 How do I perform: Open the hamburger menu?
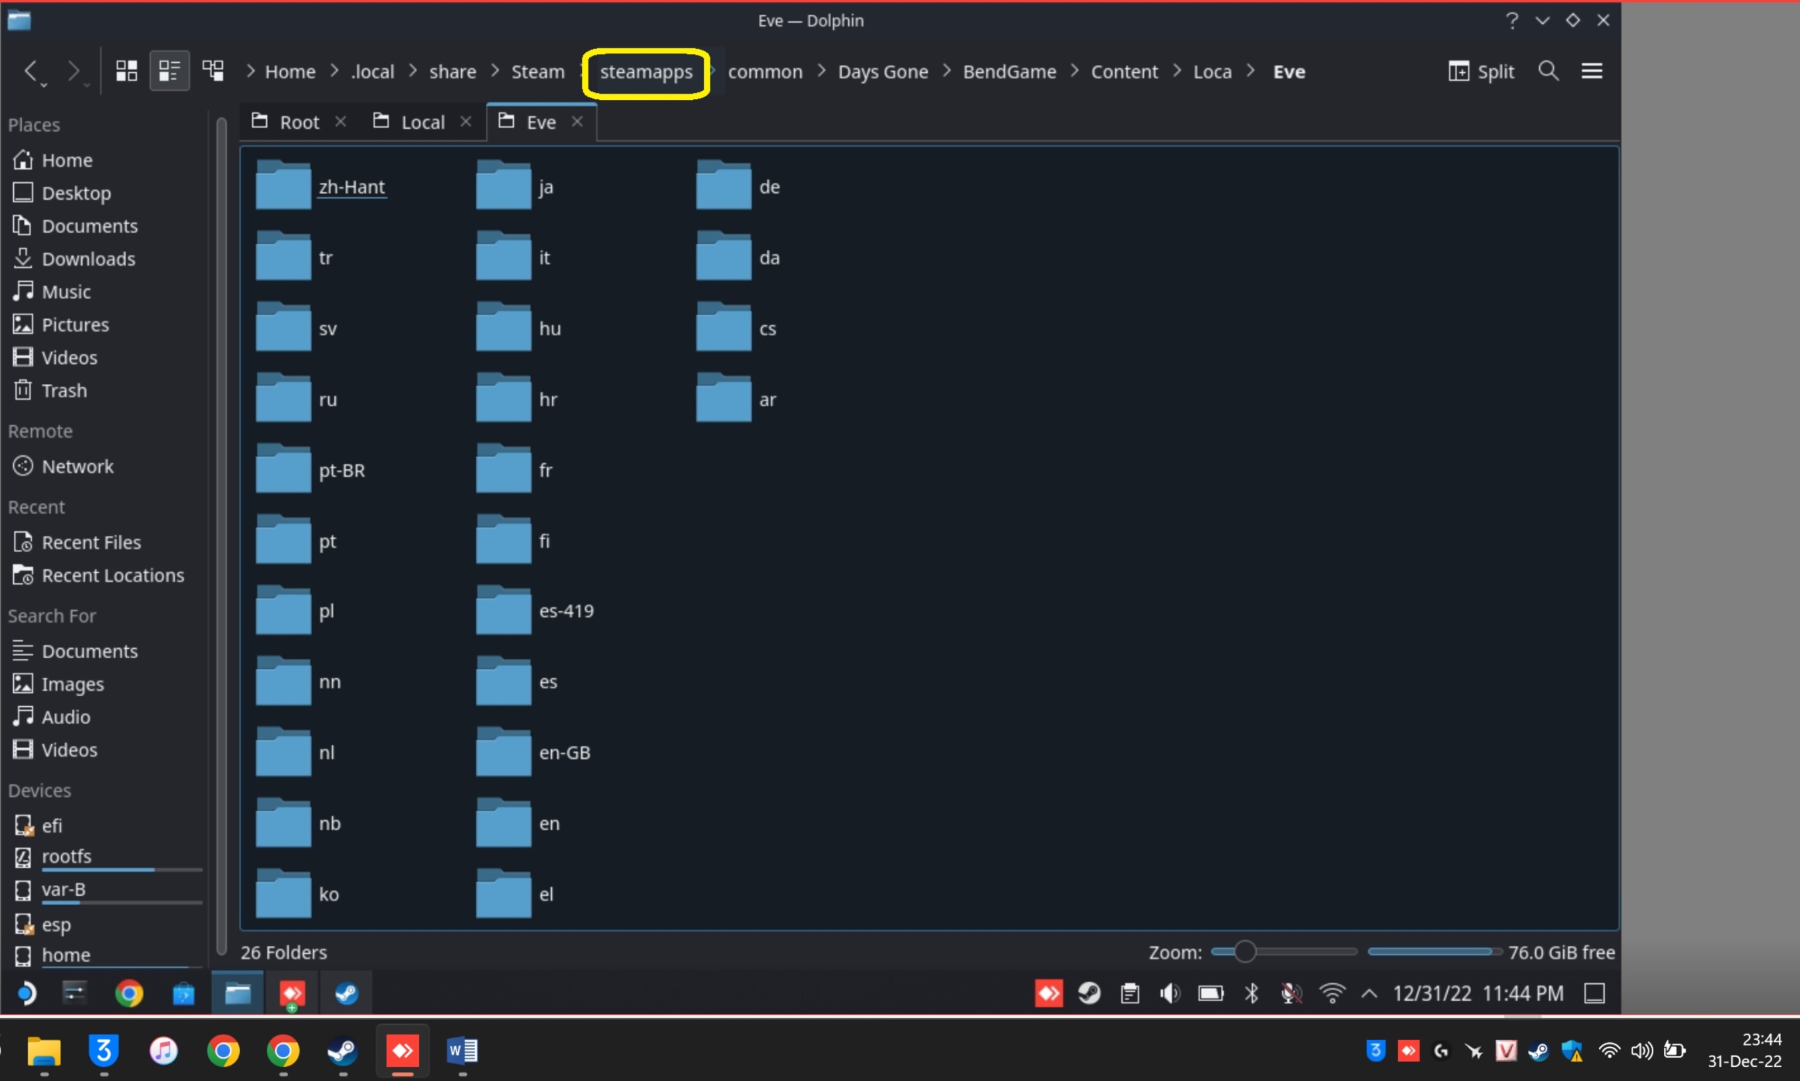[x=1591, y=71]
